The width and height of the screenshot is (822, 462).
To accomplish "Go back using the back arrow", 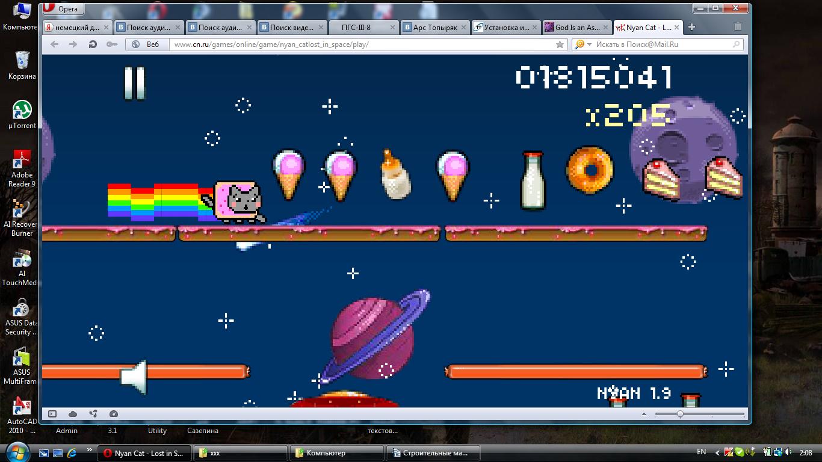I will click(55, 45).
